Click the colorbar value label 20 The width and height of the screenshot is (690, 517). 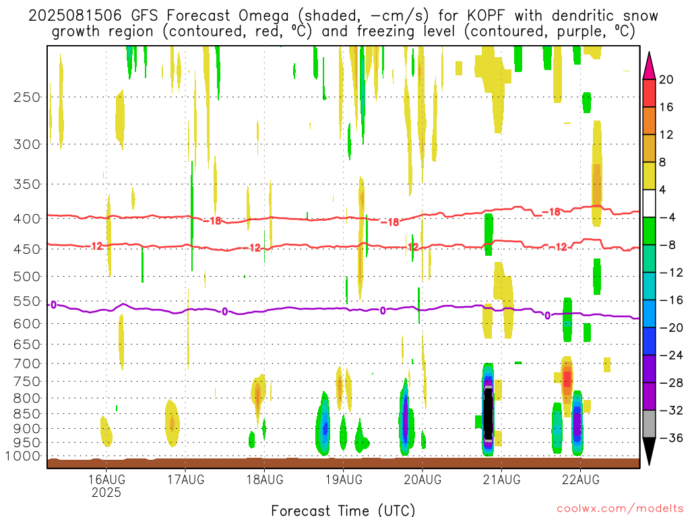click(666, 79)
